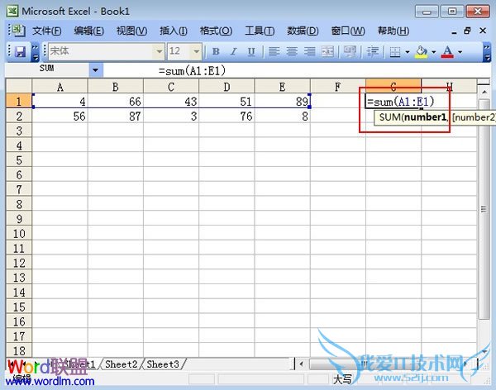Click vertical scrollbar up arrow
This screenshot has height=390, width=496.
tap(484, 92)
